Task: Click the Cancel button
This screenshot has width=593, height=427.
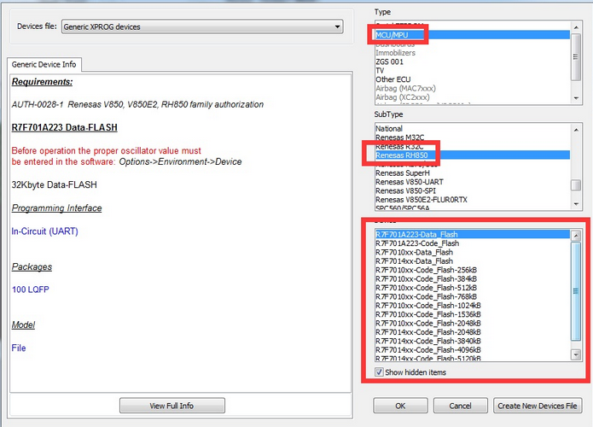Action: click(x=460, y=406)
